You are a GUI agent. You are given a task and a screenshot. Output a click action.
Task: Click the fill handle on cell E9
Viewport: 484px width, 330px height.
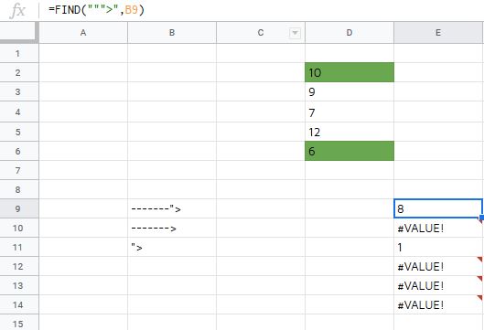pos(482,218)
